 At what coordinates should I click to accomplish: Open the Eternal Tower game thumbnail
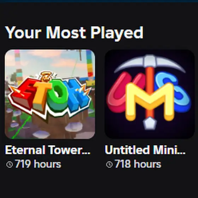(50, 94)
